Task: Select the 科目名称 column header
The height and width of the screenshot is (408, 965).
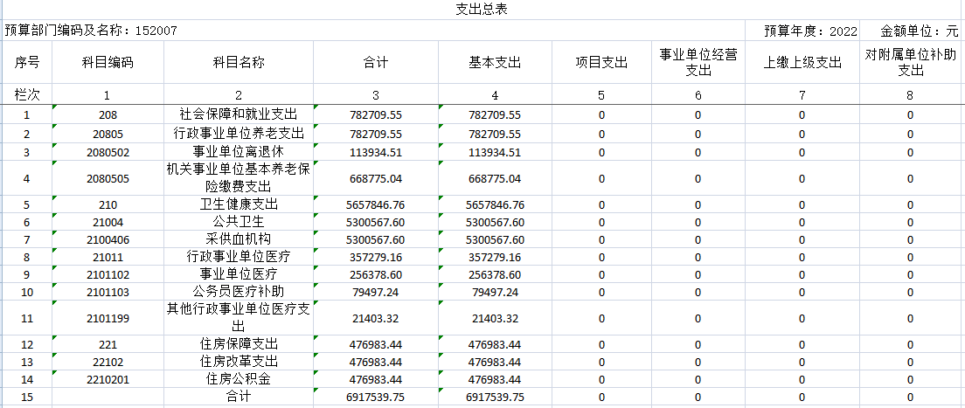Action: pos(238,62)
